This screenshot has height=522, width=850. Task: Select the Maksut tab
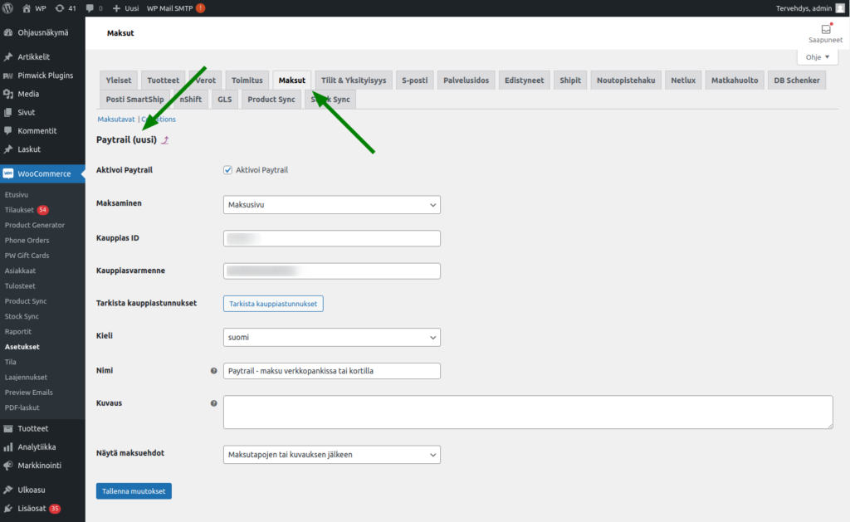coord(291,80)
